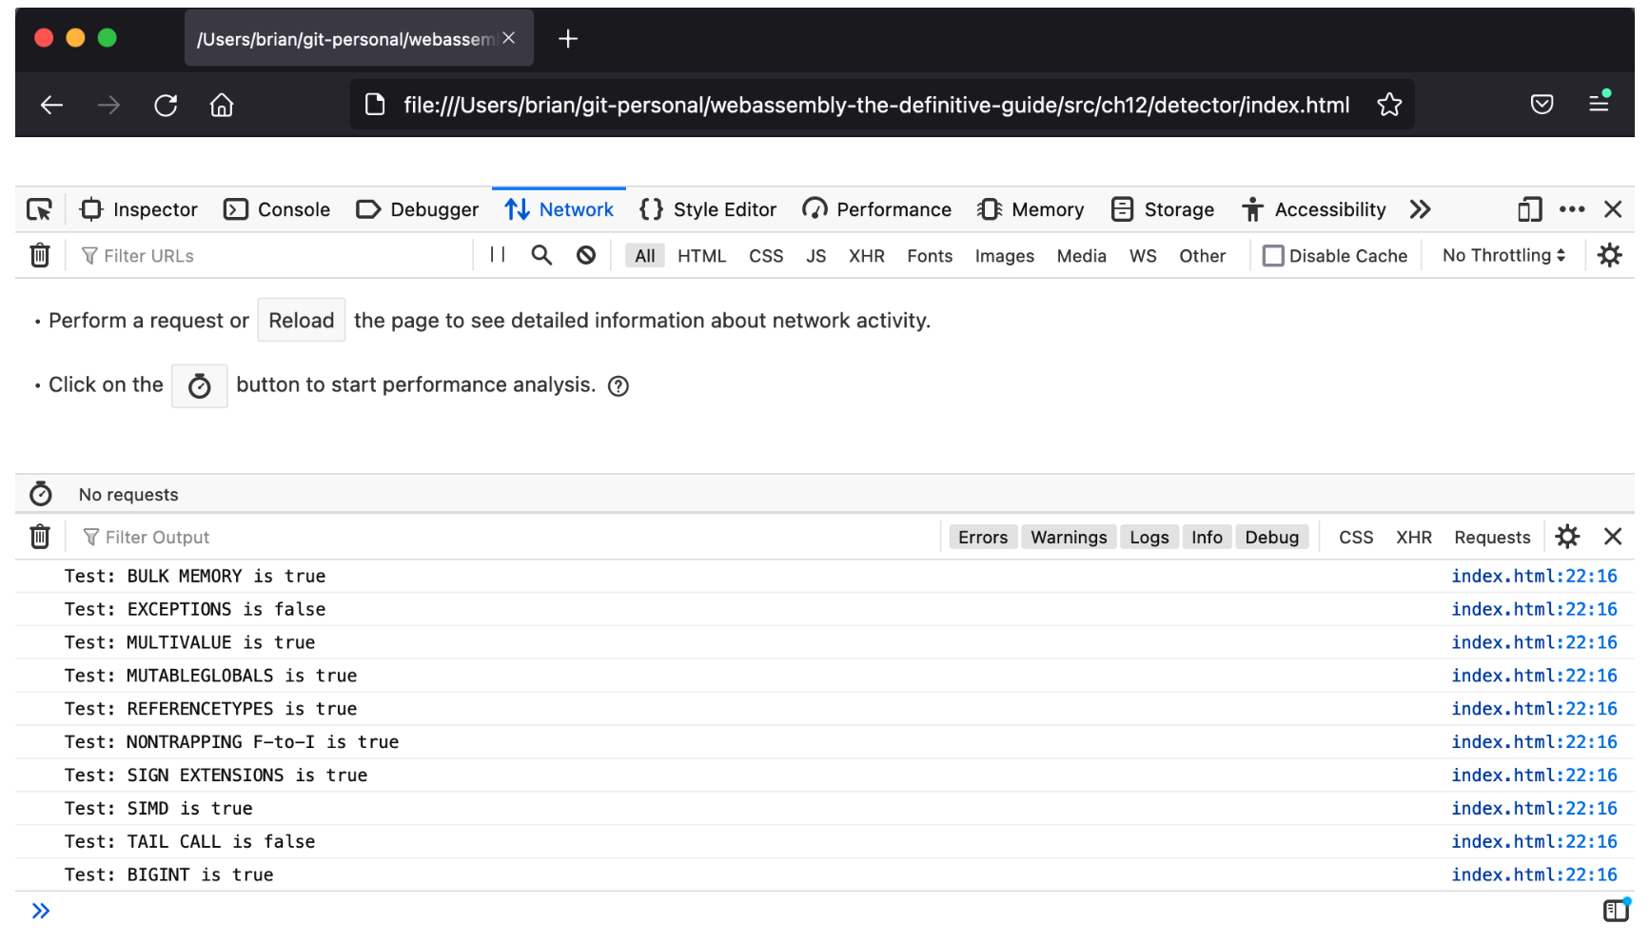Open the Performance tab
1650x944 pixels.
point(876,209)
